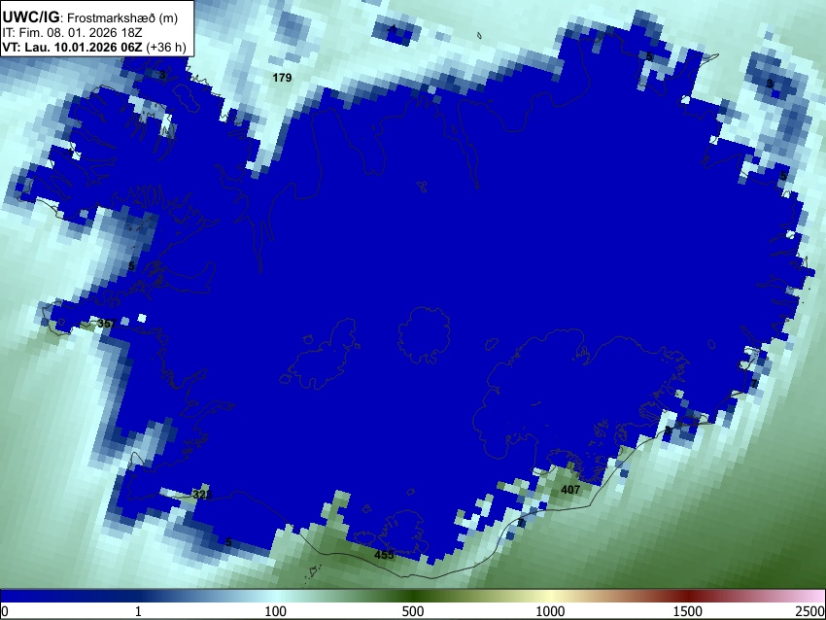Click the '100' label on the color scale
826x620 pixels.
click(276, 611)
